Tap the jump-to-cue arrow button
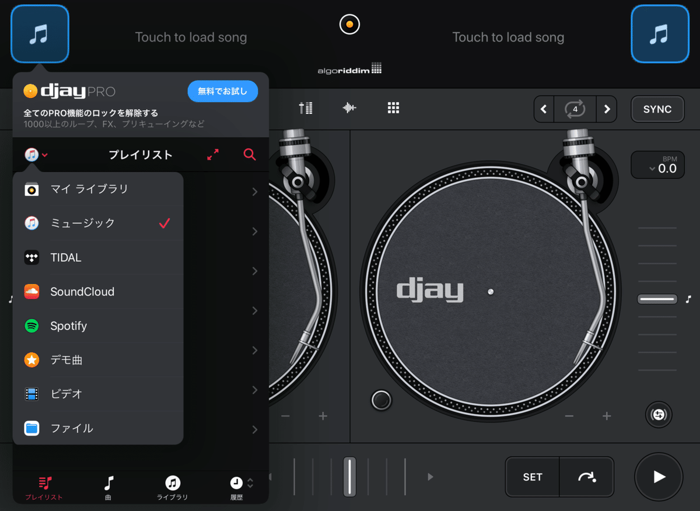The image size is (700, 511). pos(587,477)
